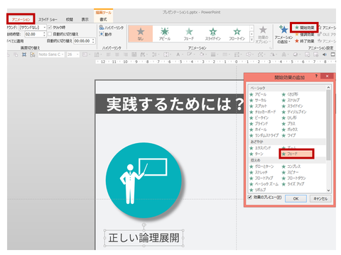Screen dimensions: 341x255
Task: Choose エクスパンド effect in dialog
Action: [260, 148]
